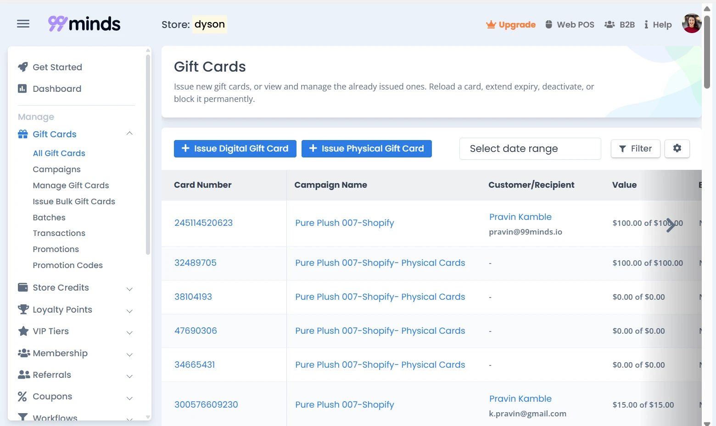Expand the Referrals section

tap(129, 376)
